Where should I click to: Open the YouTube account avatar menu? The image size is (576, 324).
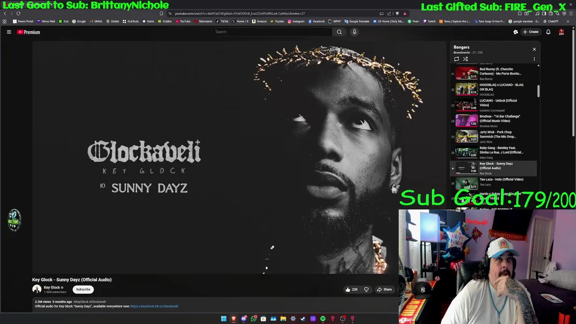coord(562,32)
